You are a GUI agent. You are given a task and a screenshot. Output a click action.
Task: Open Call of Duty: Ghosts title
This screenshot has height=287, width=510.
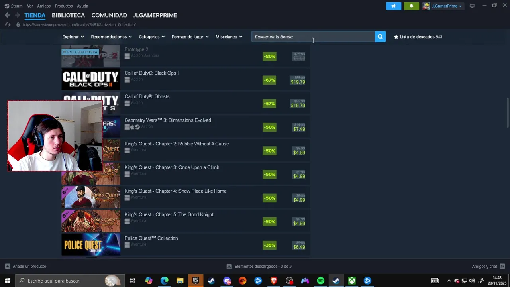pyautogui.click(x=147, y=96)
